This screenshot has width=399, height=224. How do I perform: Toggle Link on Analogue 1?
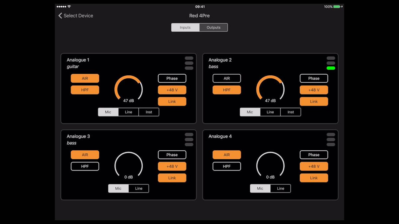click(x=172, y=102)
